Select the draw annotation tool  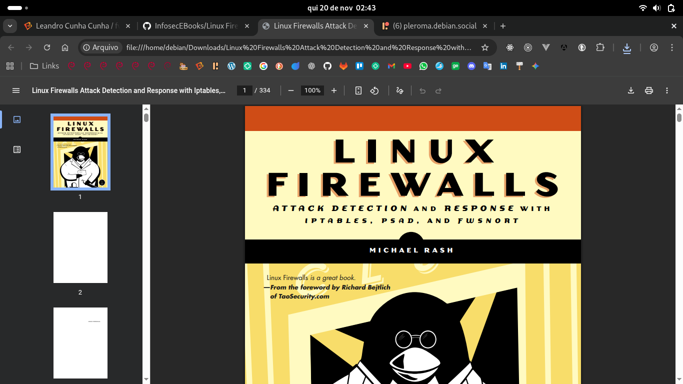[399, 90]
